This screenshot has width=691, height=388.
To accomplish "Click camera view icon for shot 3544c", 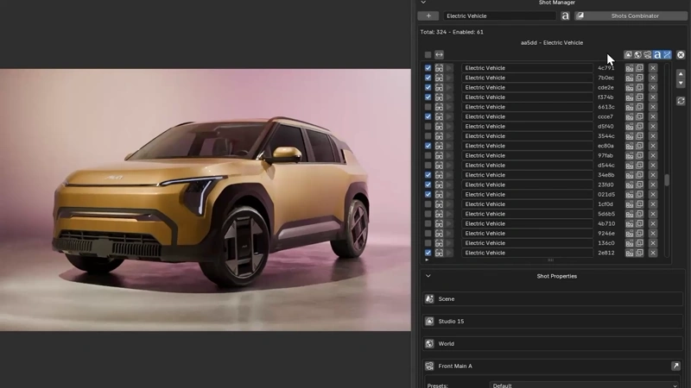I will point(439,136).
